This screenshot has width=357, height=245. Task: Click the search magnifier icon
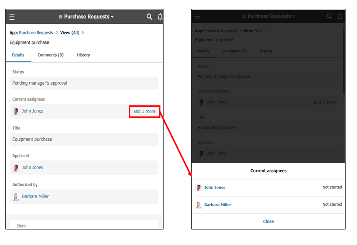(x=149, y=17)
